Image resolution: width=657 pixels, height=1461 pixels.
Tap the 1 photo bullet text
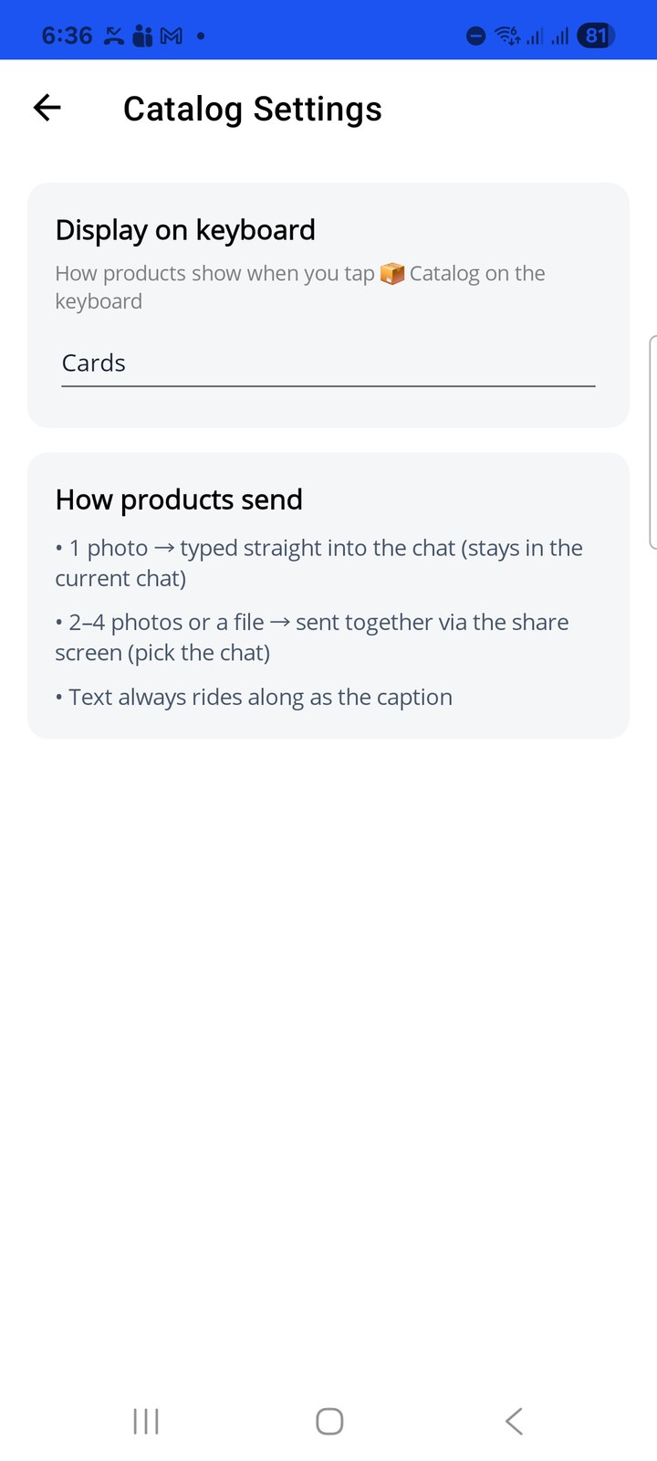319,562
